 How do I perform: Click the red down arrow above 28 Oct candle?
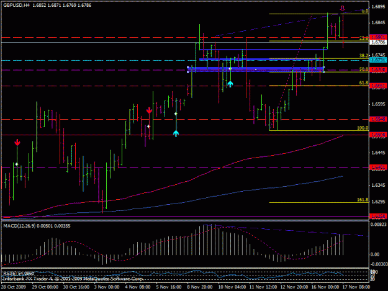pyautogui.click(x=17, y=143)
